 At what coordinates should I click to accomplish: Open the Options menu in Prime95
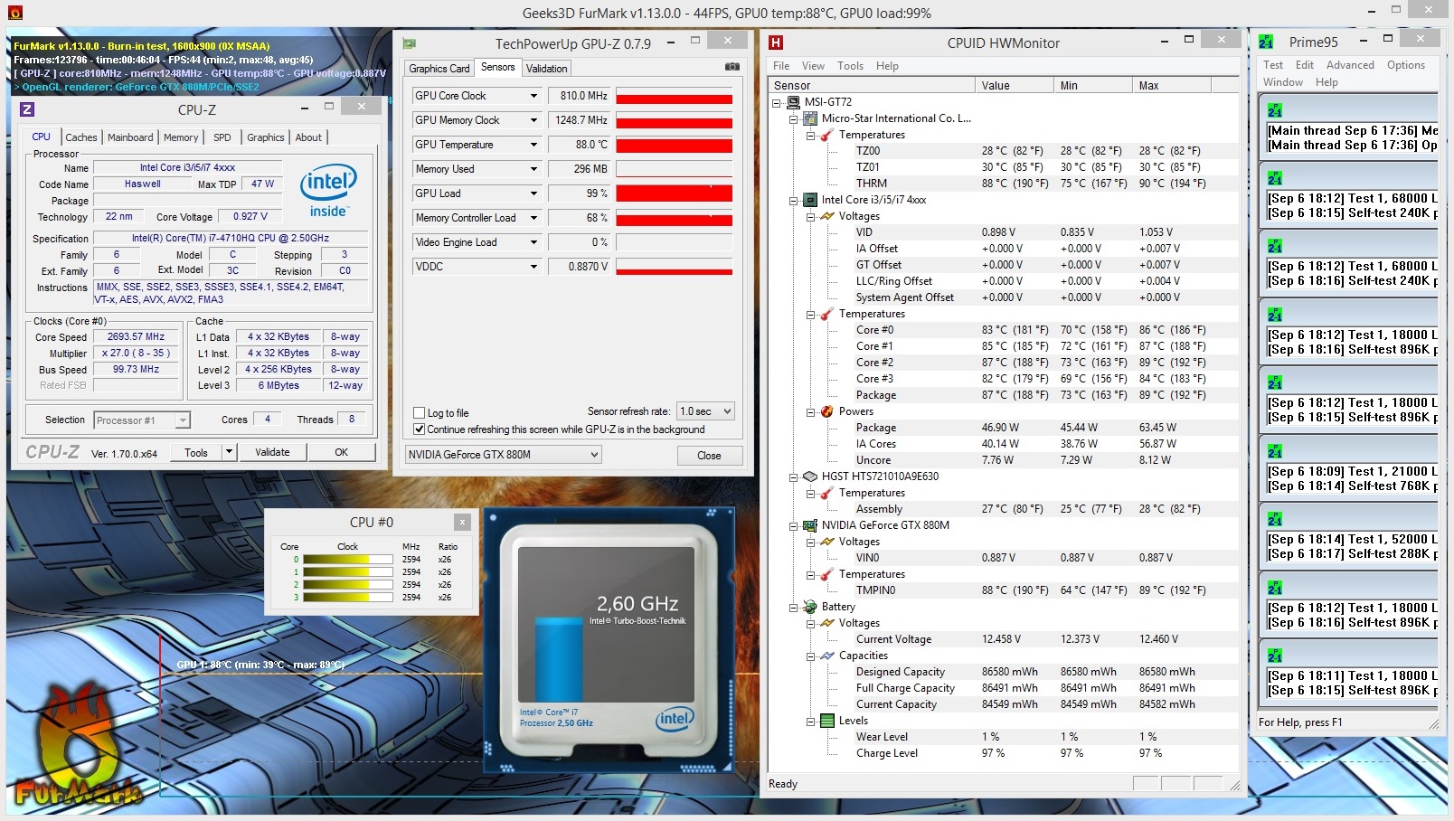pyautogui.click(x=1405, y=65)
